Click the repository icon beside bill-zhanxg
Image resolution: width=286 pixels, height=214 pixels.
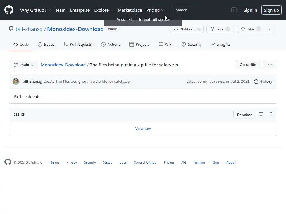(x=11, y=29)
